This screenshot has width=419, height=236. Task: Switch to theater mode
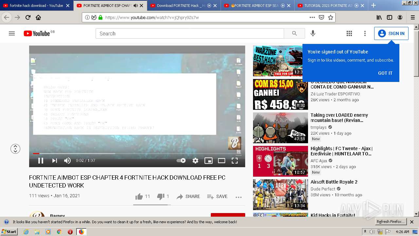pyautogui.click(x=222, y=161)
